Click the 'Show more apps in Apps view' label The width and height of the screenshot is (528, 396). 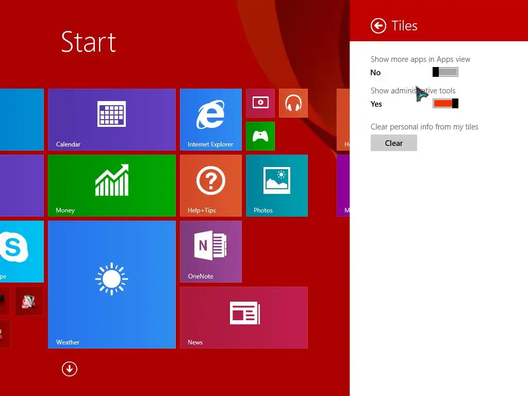tap(420, 59)
